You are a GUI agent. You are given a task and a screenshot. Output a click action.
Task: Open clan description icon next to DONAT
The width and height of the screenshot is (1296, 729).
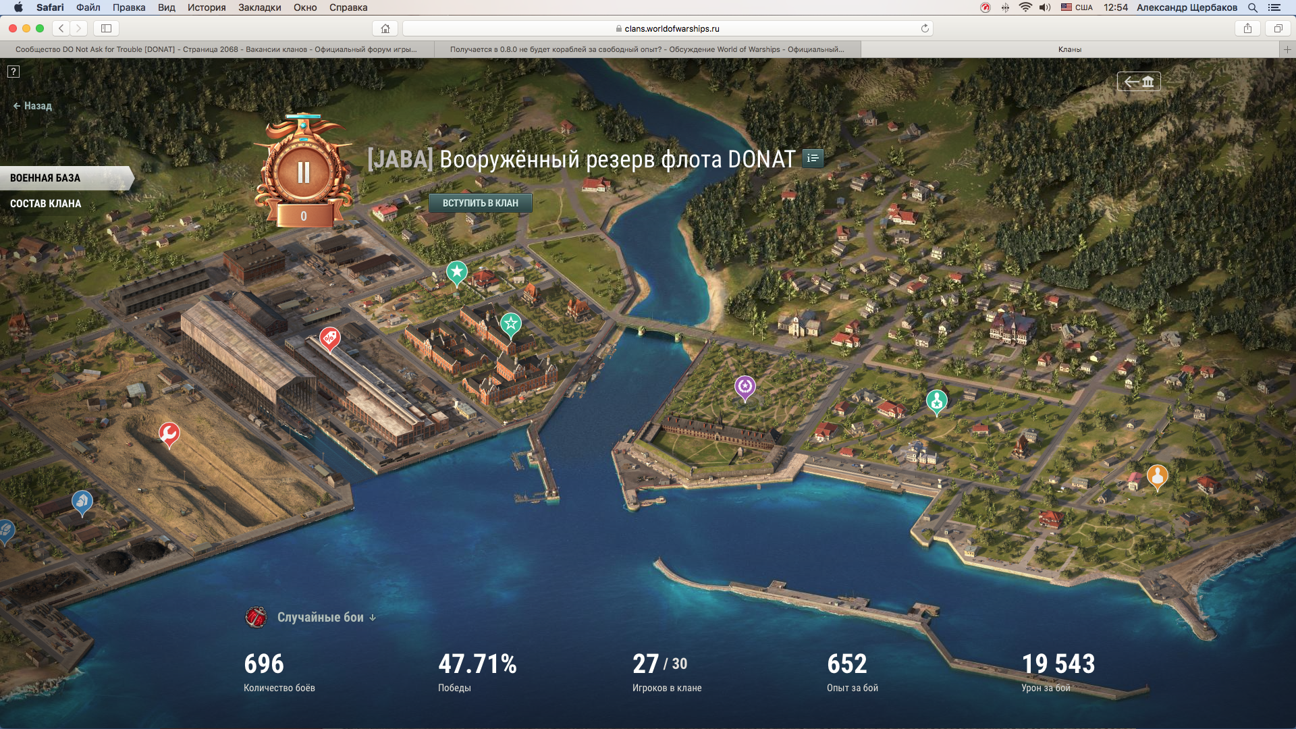(x=813, y=158)
